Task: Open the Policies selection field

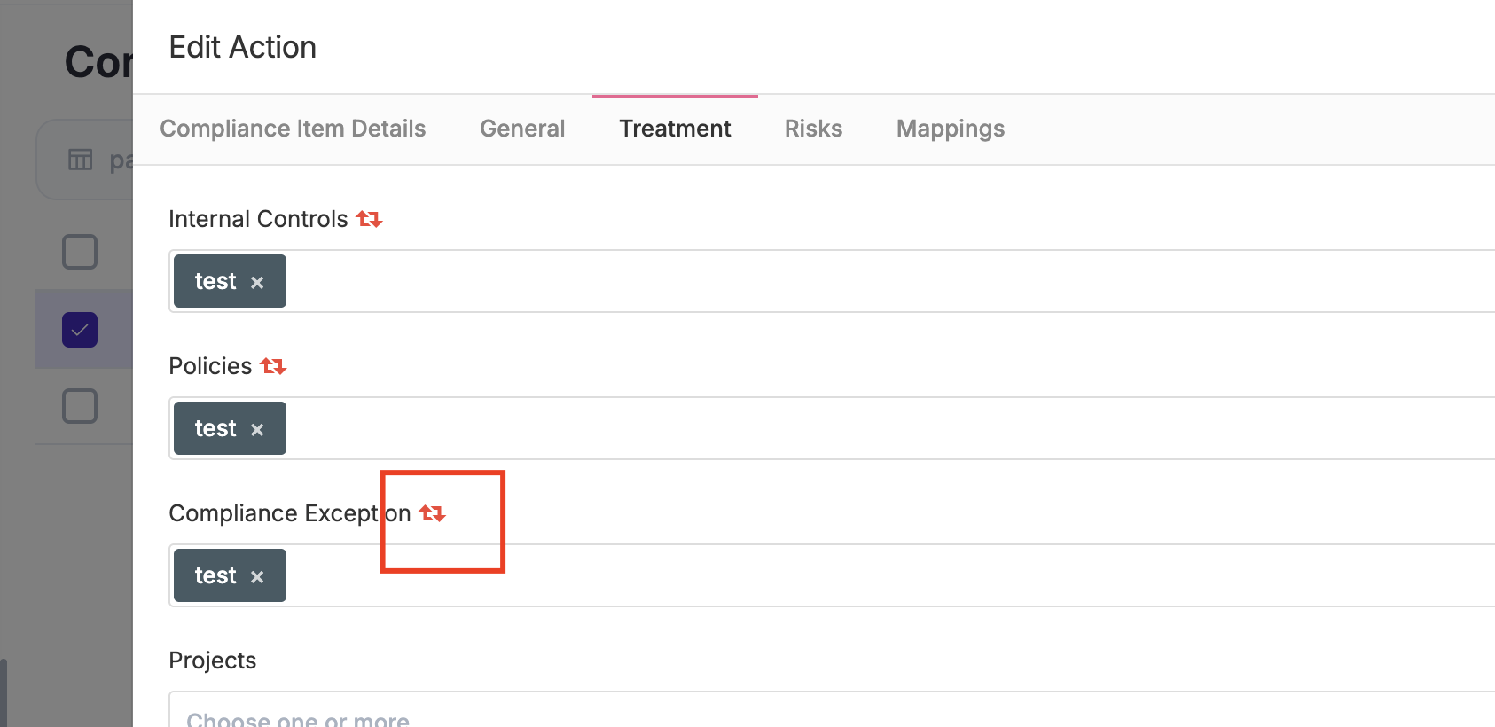Action: coord(832,428)
